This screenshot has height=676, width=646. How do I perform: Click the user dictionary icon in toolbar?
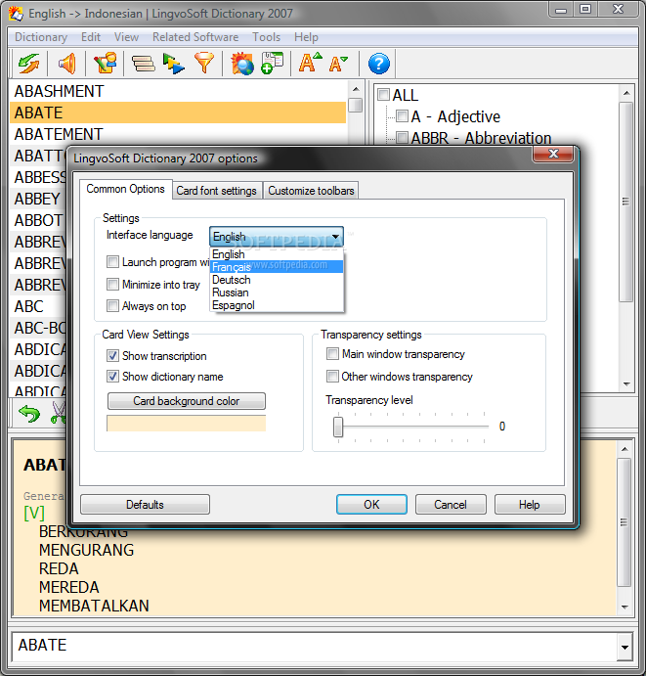(106, 63)
